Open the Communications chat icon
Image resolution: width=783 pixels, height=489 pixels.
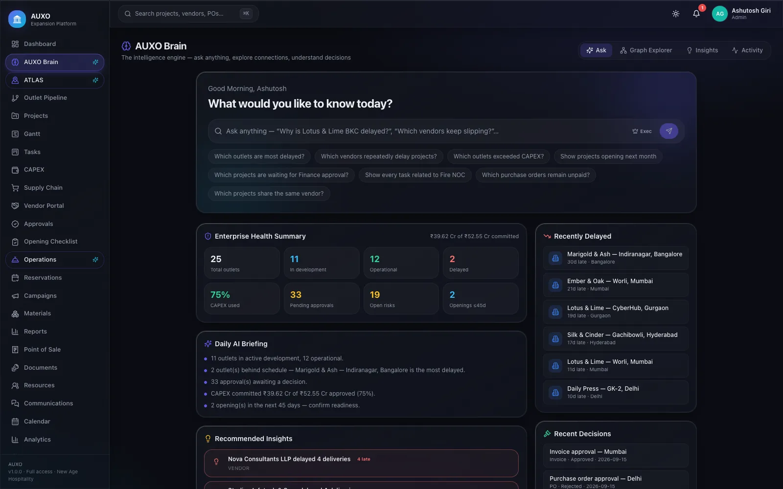[15, 403]
